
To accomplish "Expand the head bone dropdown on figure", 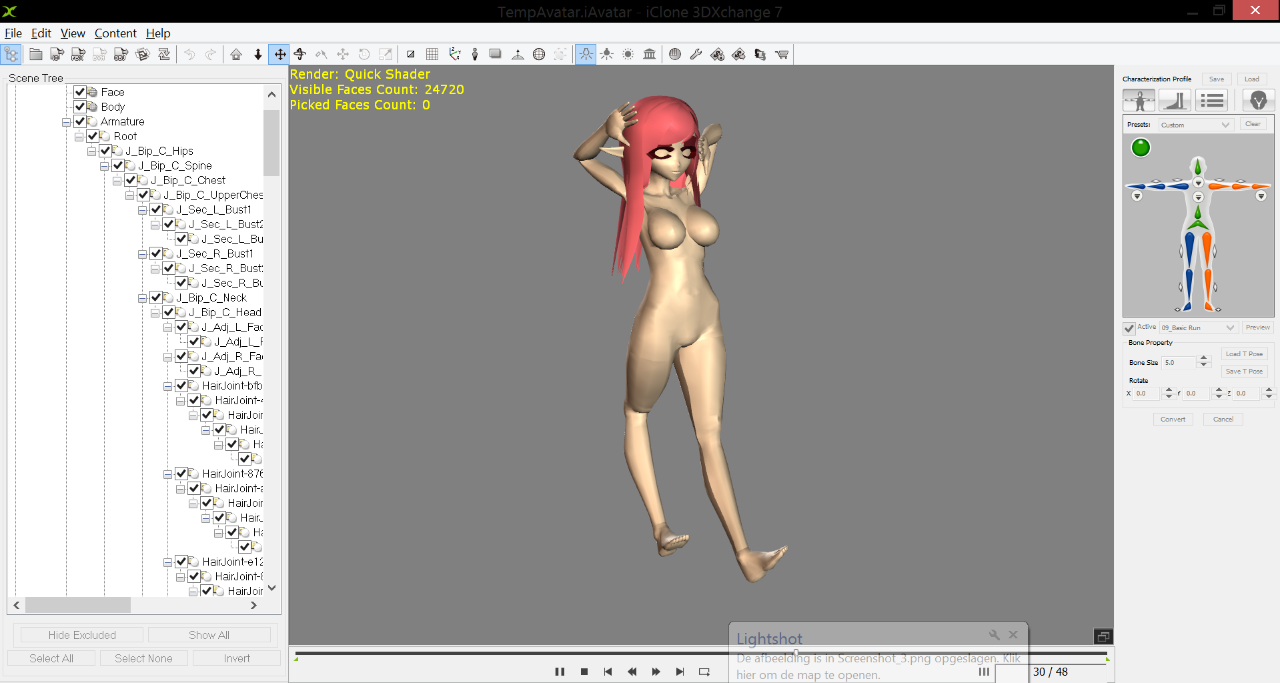I will pyautogui.click(x=1198, y=183).
